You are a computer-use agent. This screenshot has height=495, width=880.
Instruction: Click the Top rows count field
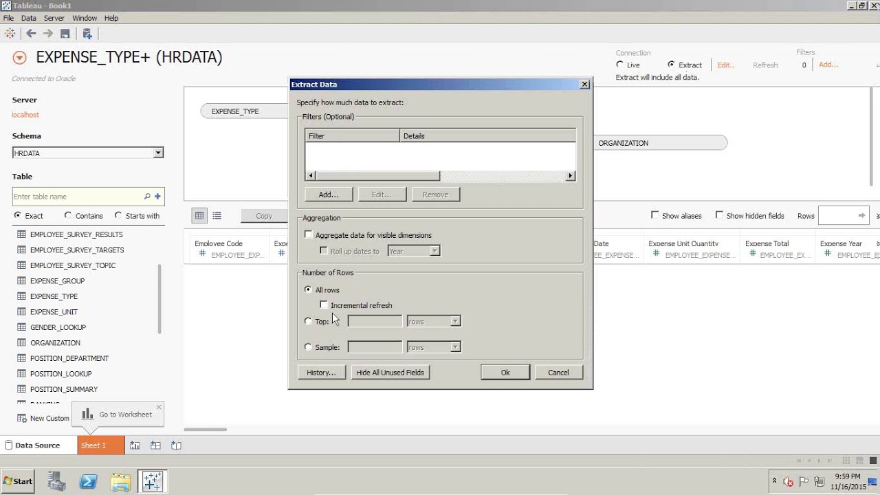coord(375,321)
